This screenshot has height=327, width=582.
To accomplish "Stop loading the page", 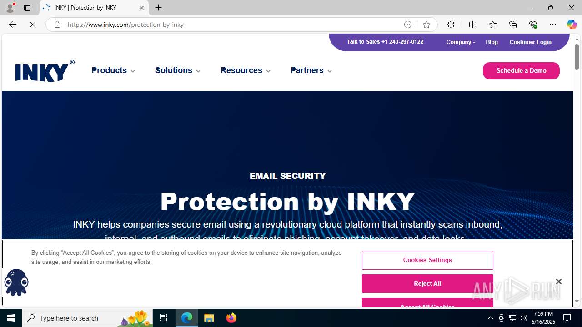I will pyautogui.click(x=33, y=25).
